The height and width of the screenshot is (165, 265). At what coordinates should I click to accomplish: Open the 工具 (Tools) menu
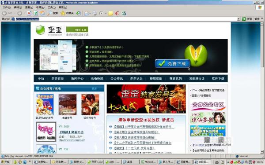click(x=52, y=7)
